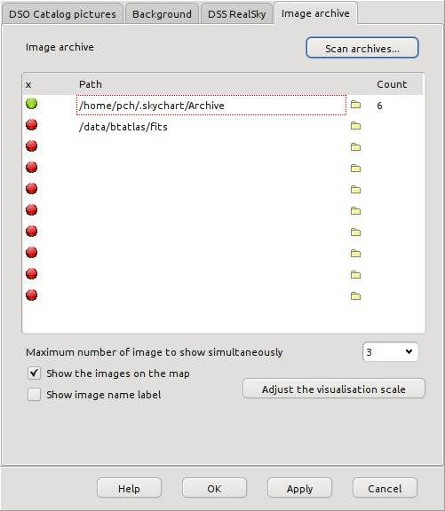
Task: Click folder icon for /home/pch/.skychart/Archive row
Action: (355, 105)
